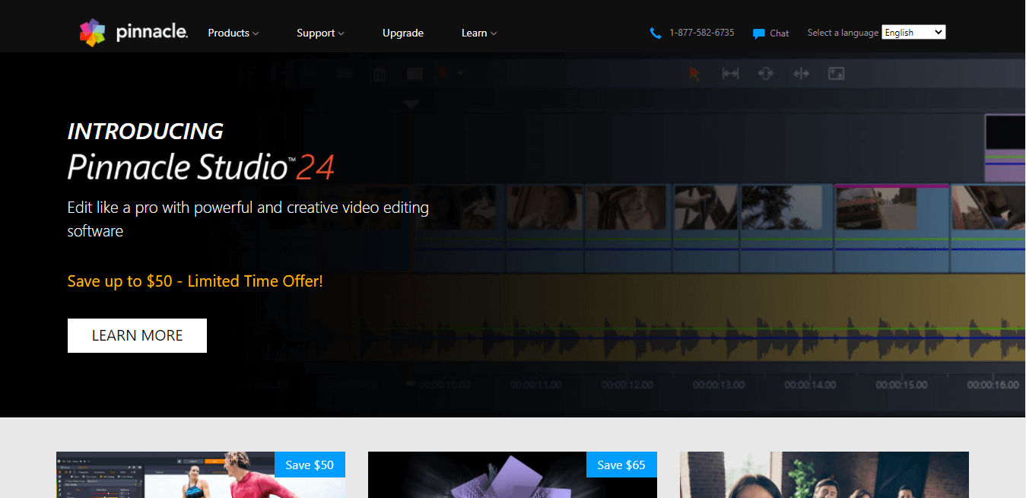
Task: Click "Edit like a pro" tagline text
Action: (248, 218)
